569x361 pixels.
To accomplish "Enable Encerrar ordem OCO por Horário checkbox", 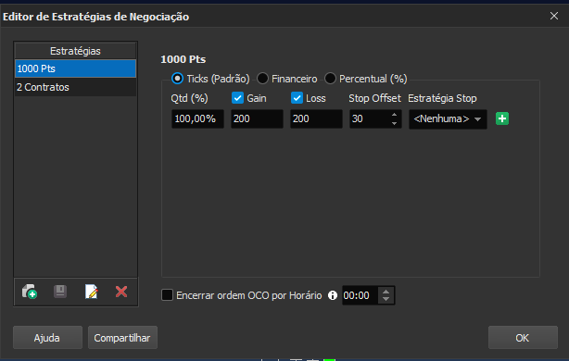I will (168, 295).
